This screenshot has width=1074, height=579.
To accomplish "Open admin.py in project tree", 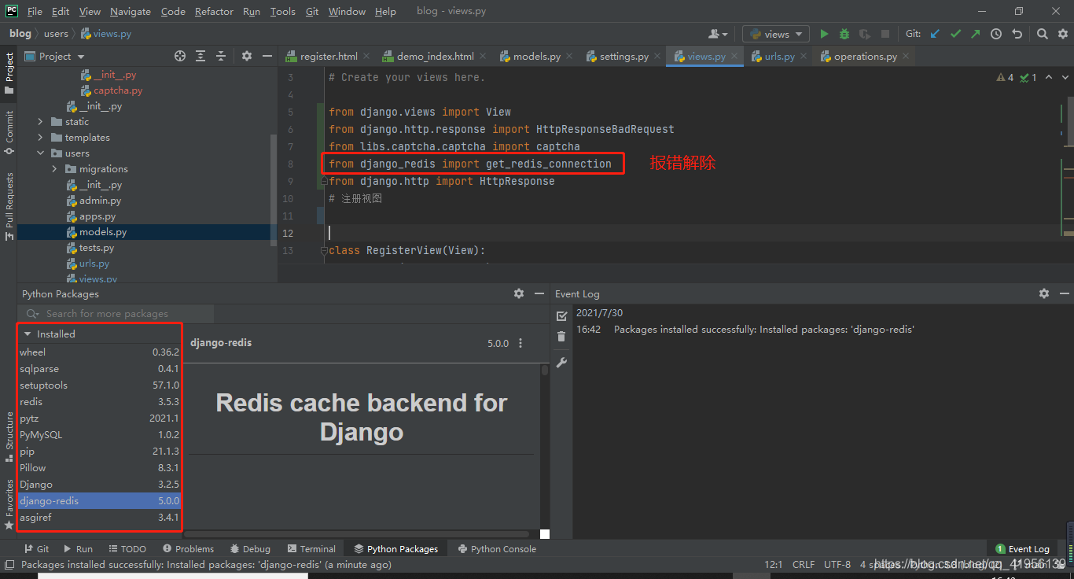I will click(x=100, y=201).
